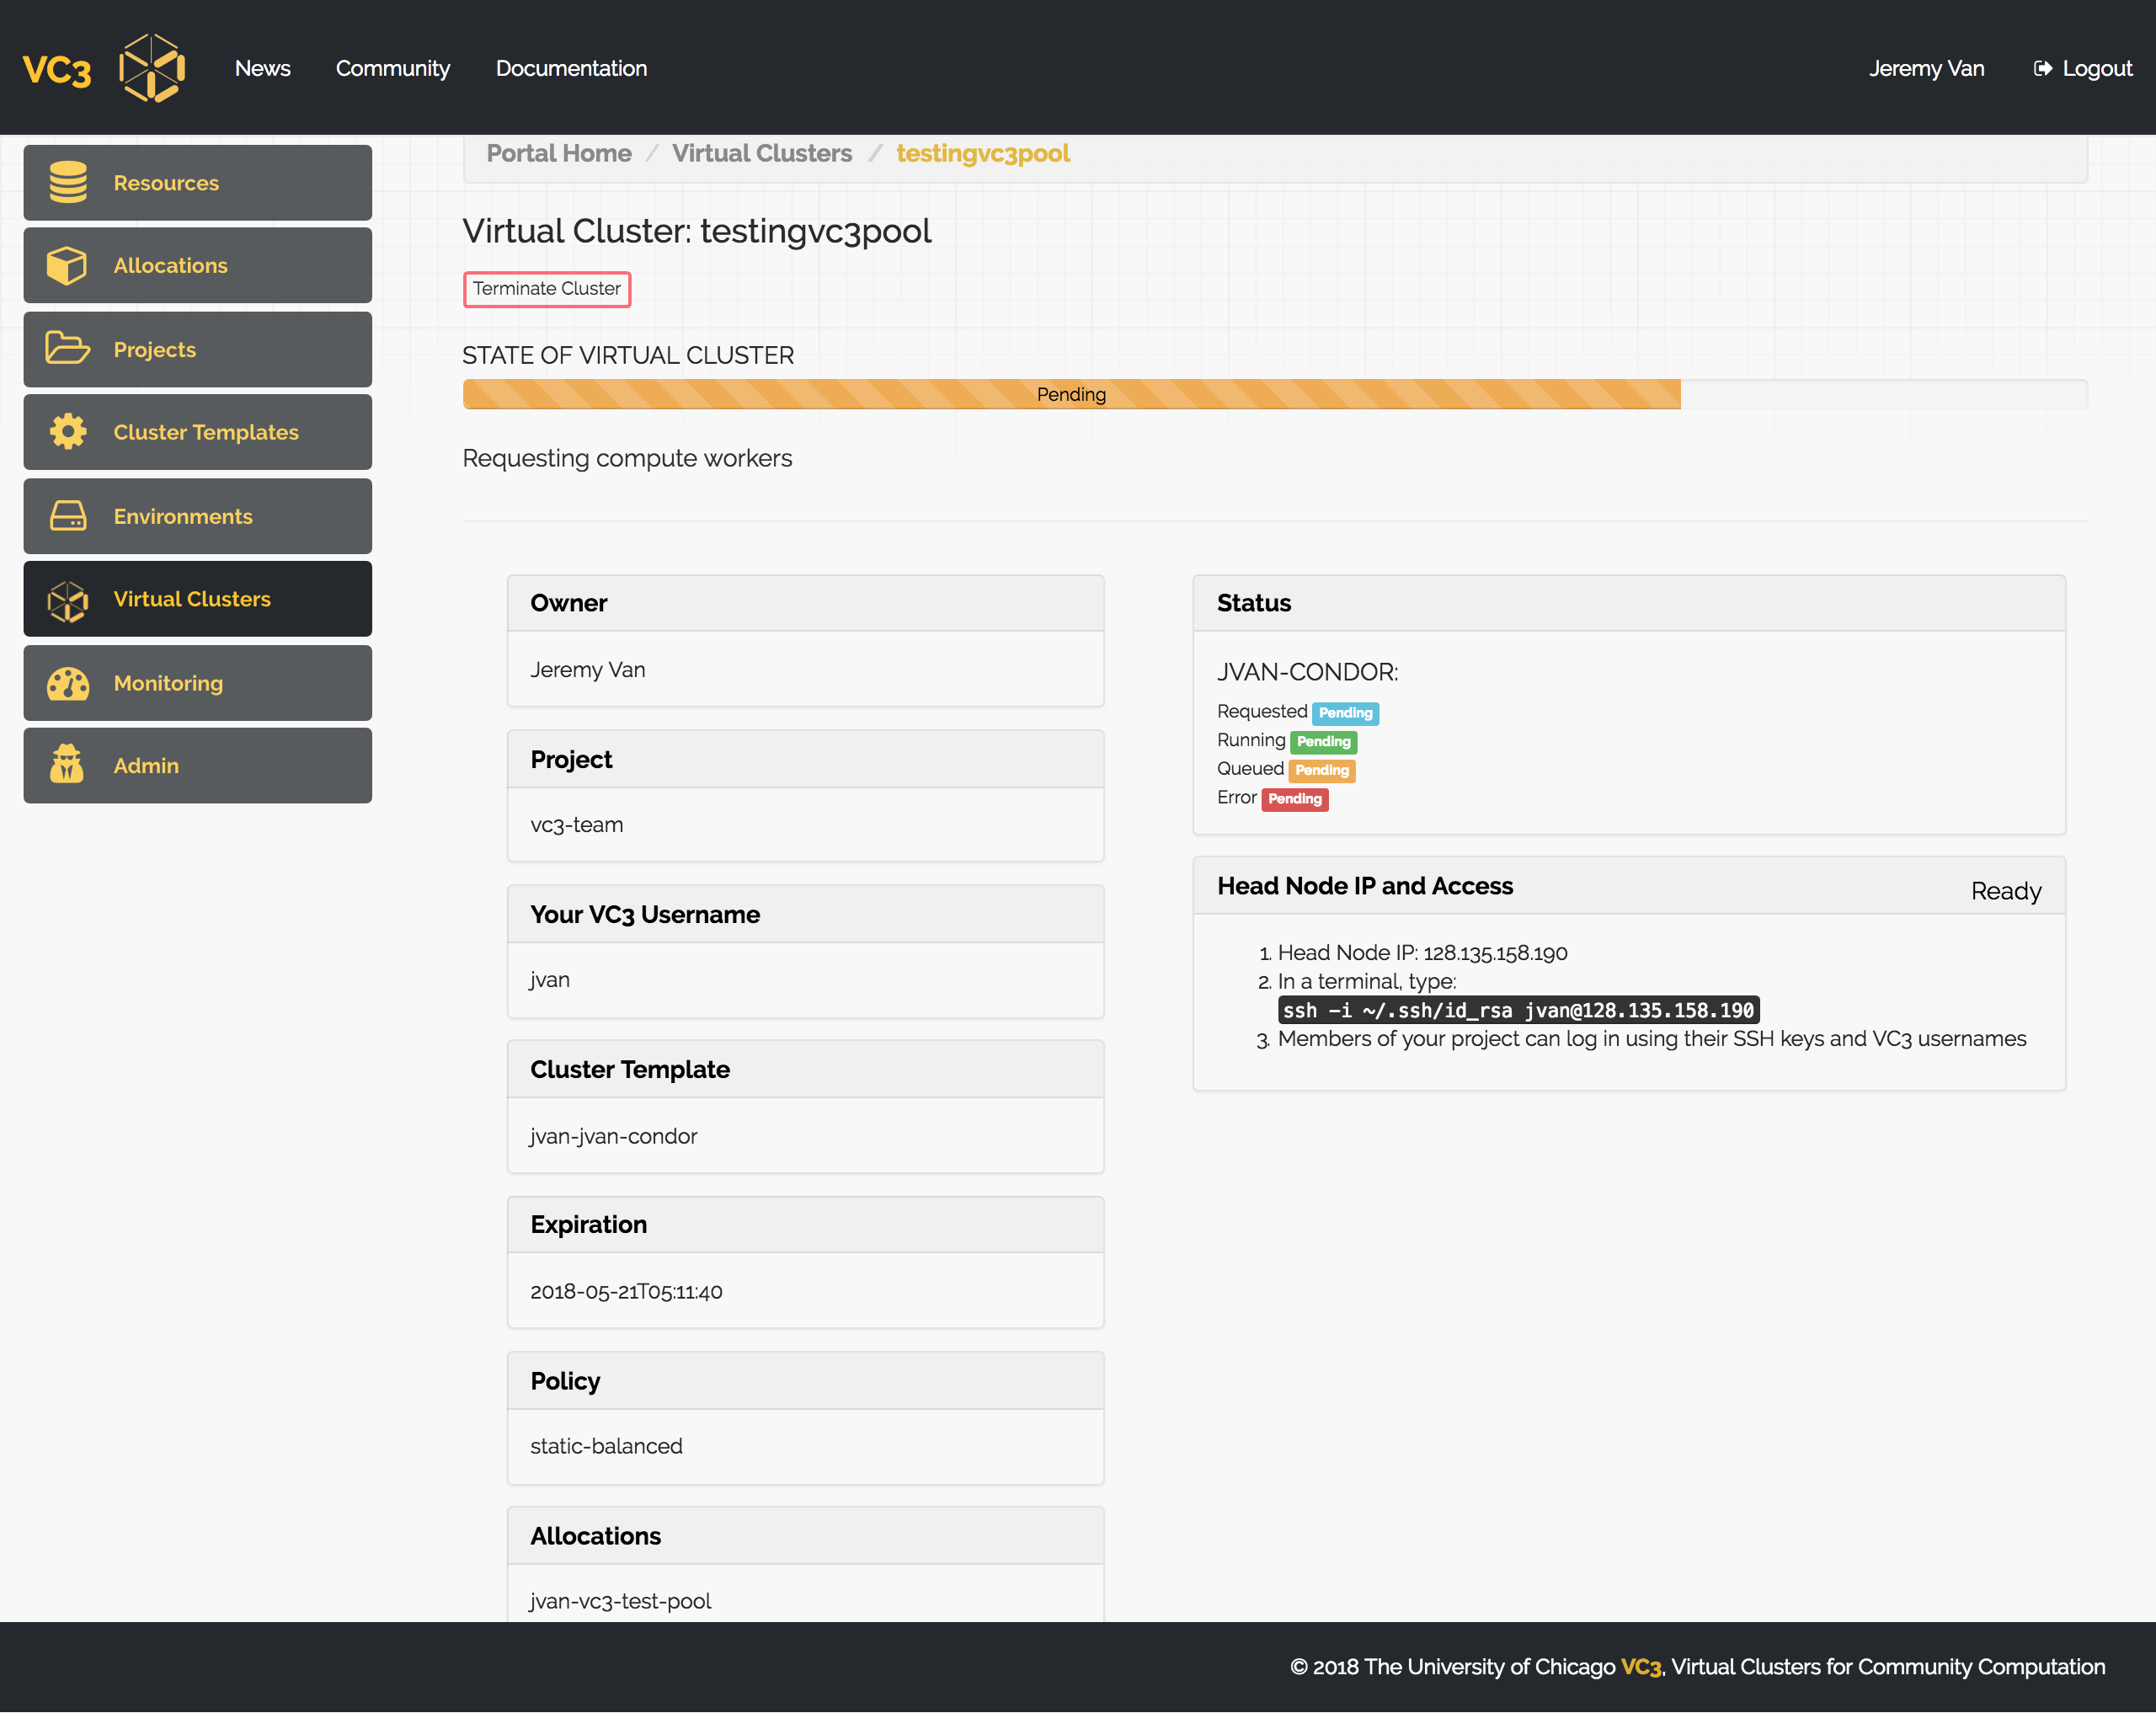The width and height of the screenshot is (2156, 1713).
Task: Click the Logout arrow icon
Action: click(x=2042, y=68)
